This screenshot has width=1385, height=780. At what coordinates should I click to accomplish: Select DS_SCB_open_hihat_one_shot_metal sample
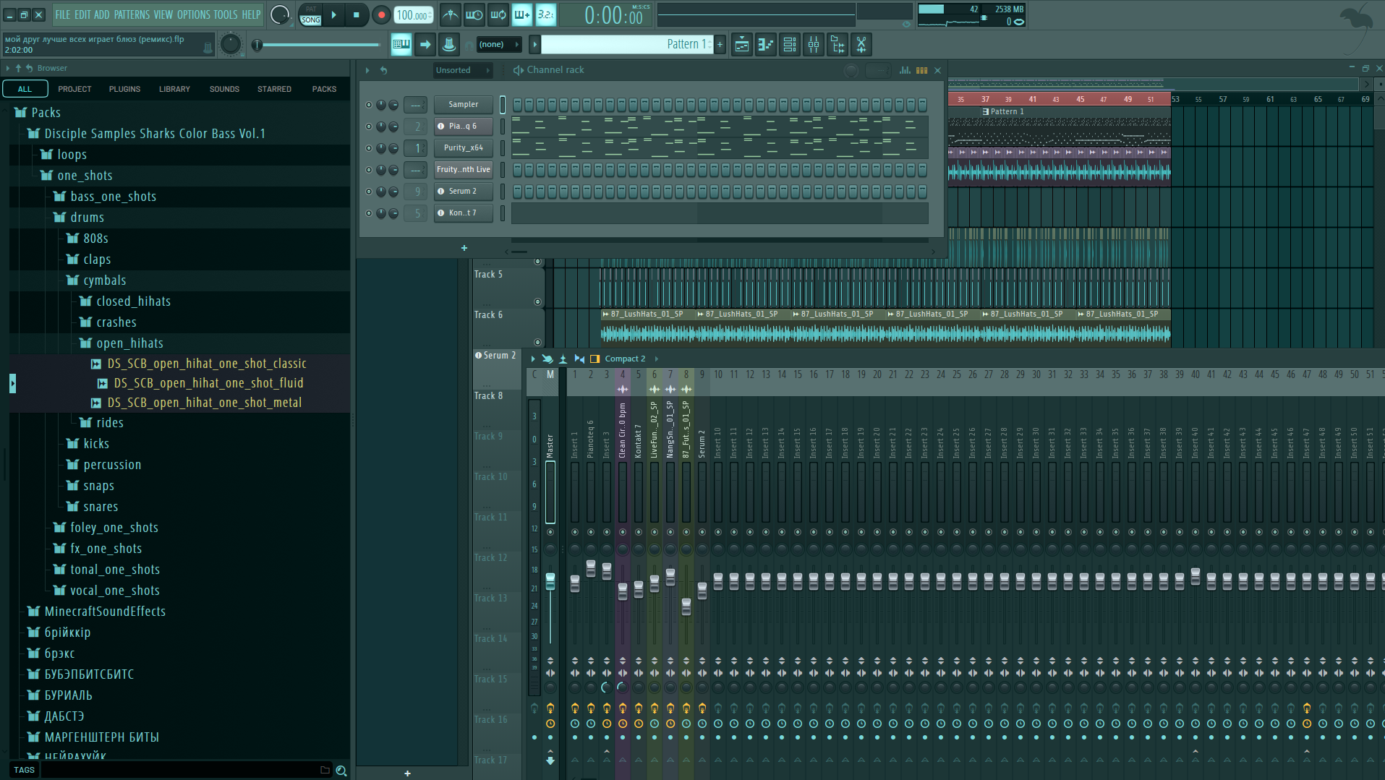[x=205, y=403]
